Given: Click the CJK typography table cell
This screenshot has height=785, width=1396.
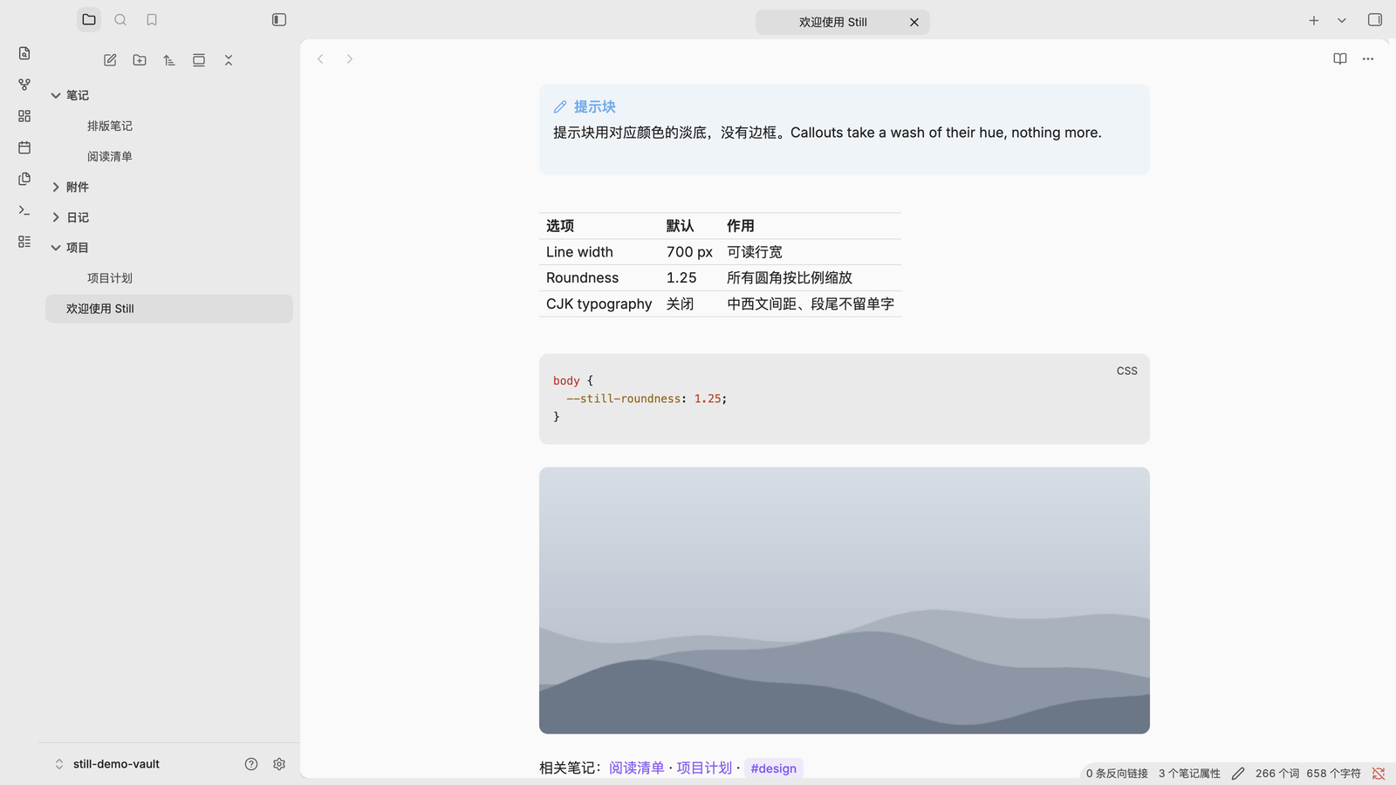Looking at the screenshot, I should 599,304.
